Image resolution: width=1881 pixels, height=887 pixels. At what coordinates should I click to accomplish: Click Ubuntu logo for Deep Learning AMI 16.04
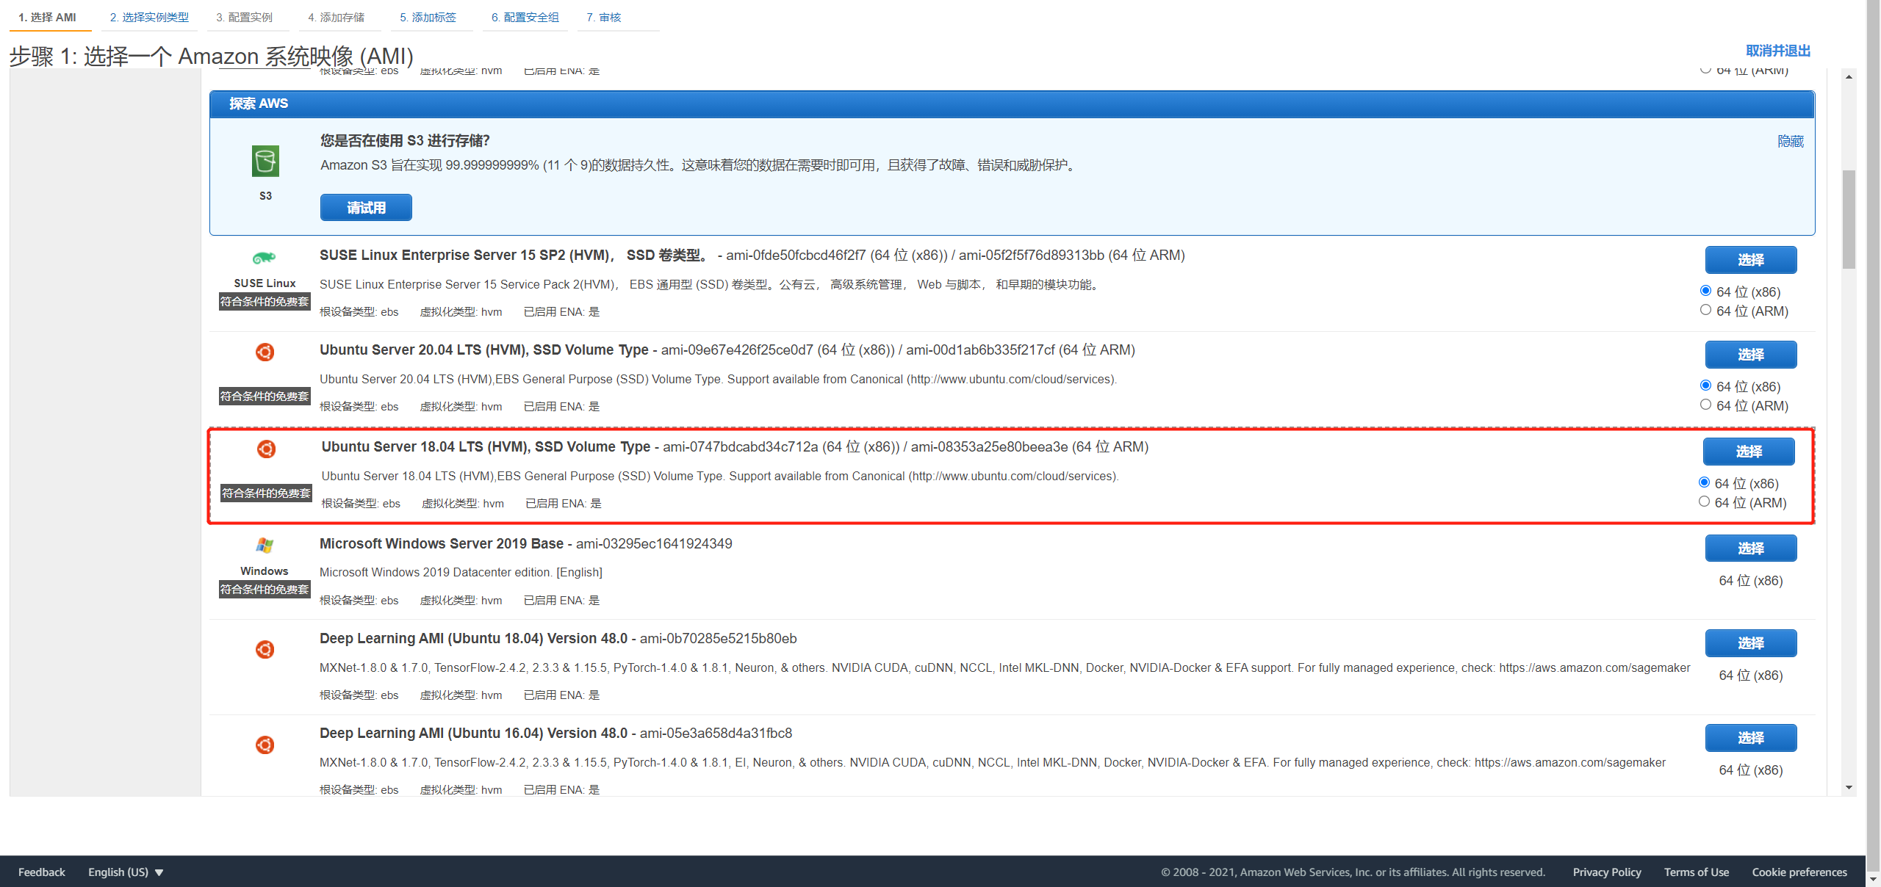[265, 745]
